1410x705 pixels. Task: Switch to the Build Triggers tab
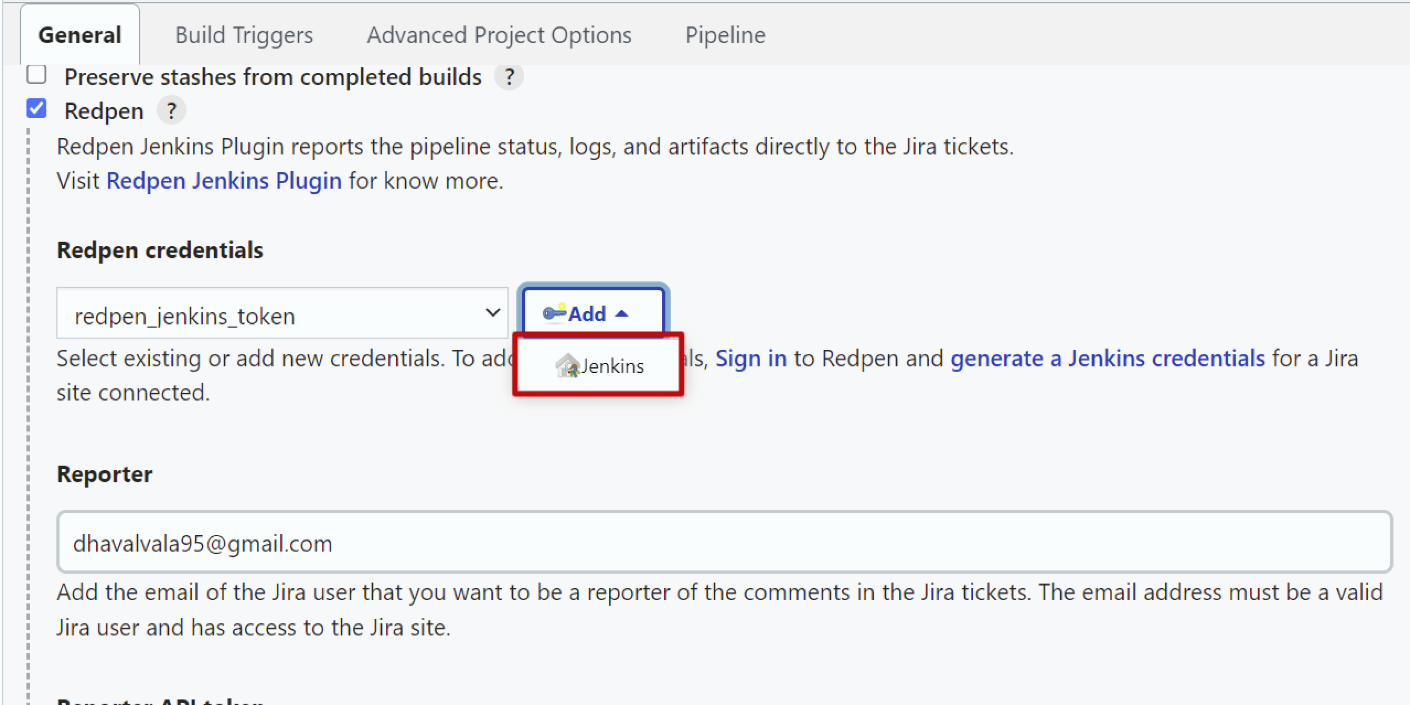(x=244, y=35)
